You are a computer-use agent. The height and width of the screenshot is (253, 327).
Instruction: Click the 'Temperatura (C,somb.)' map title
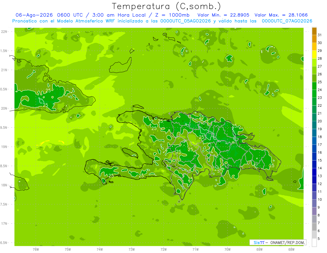click(x=166, y=6)
